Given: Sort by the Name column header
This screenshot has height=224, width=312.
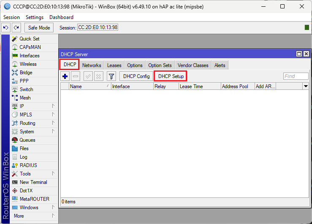Looking at the screenshot, I should pyautogui.click(x=90, y=86).
